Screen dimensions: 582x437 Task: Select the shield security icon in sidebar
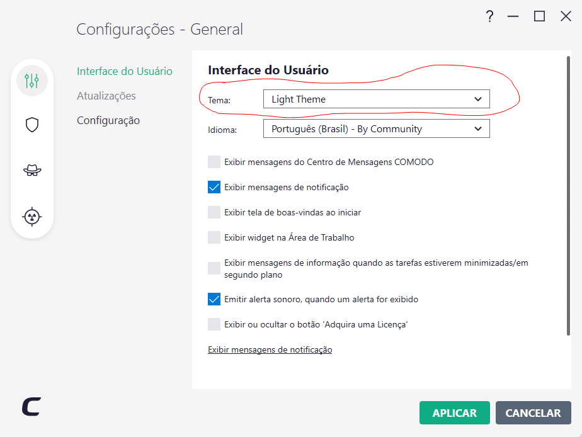[x=32, y=125]
